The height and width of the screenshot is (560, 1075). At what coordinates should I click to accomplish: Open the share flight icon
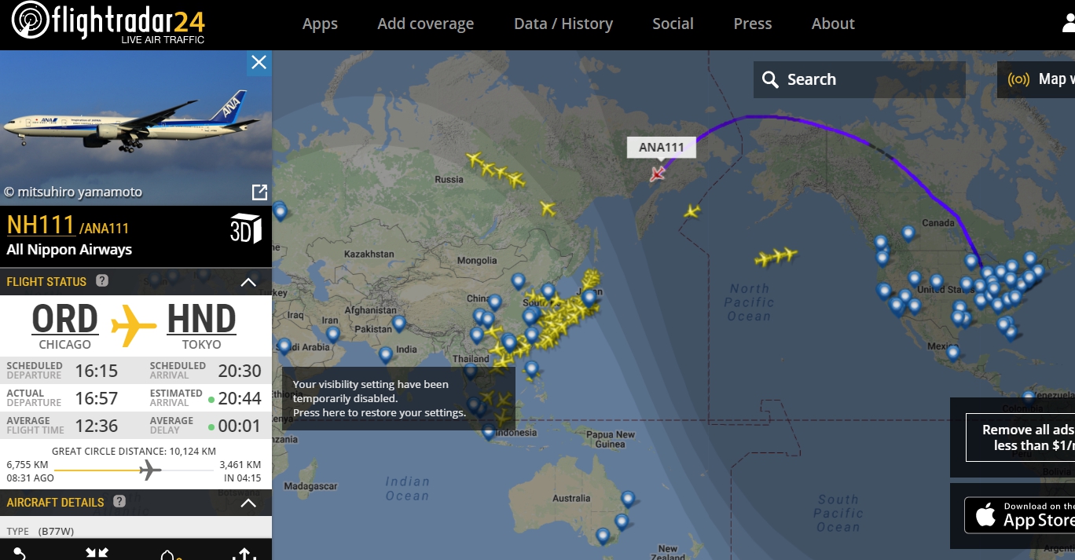coord(244,554)
